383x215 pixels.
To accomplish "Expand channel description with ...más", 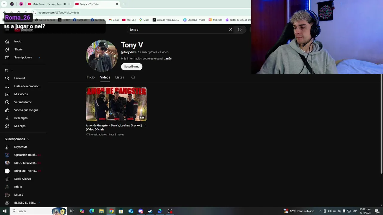I will [x=168, y=59].
